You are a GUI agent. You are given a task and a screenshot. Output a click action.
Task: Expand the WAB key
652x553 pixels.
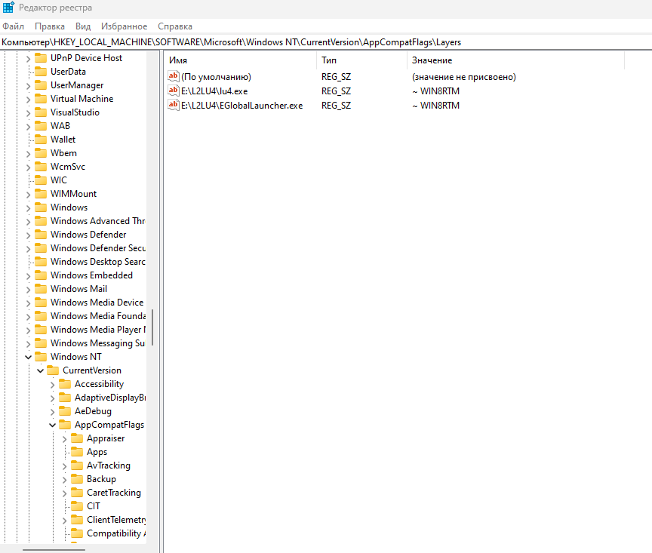click(x=28, y=127)
